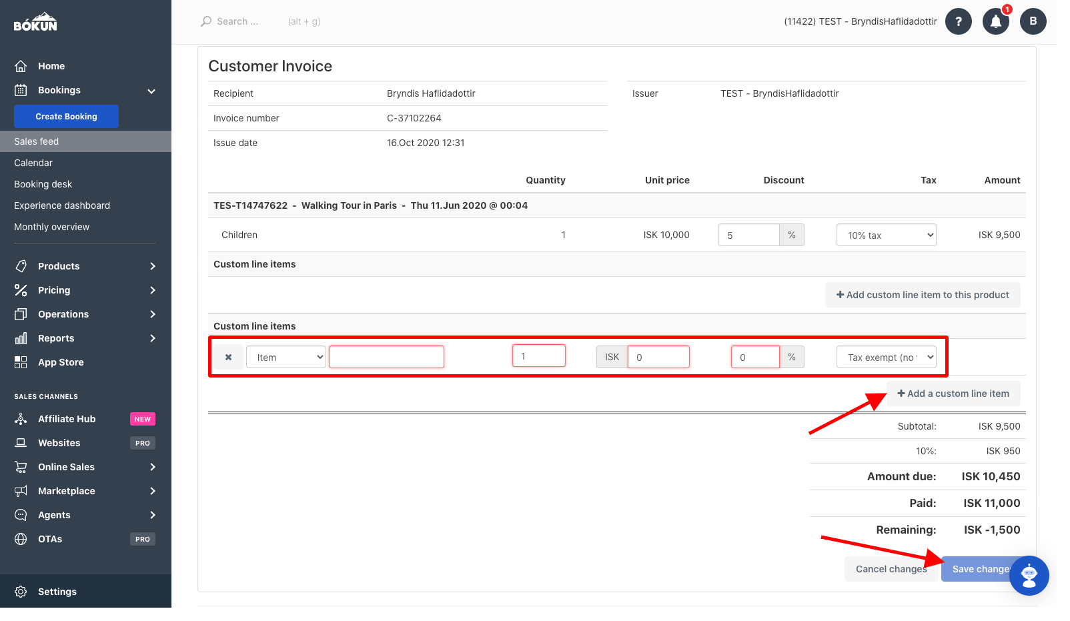Click the Marketplace megaphone icon
The width and height of the screenshot is (1070, 621).
[x=21, y=491]
